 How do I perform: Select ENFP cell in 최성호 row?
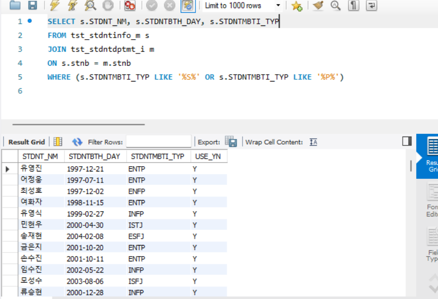point(159,191)
